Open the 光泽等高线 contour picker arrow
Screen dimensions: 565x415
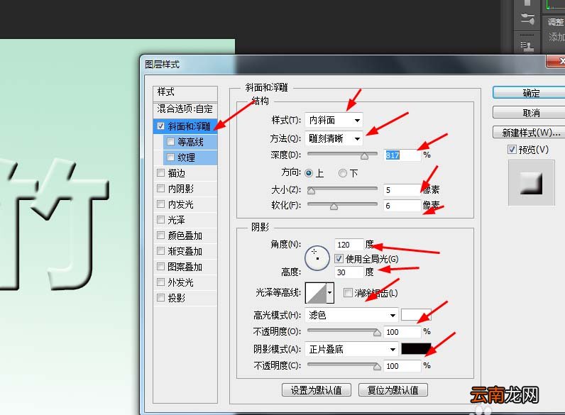coord(330,292)
